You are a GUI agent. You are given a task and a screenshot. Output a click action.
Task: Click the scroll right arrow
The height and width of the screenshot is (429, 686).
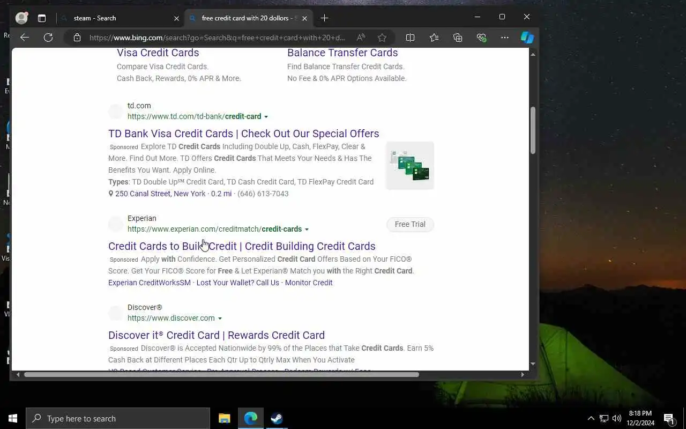click(x=523, y=374)
